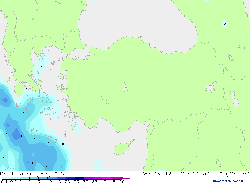Select the legend swatch between 0.5 and 1
This screenshot has height=183, width=250.
click(x=16, y=178)
